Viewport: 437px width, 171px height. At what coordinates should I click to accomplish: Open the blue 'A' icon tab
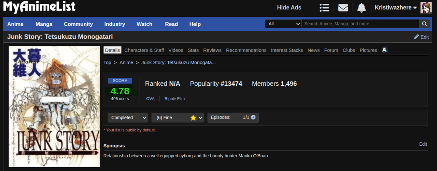385,50
